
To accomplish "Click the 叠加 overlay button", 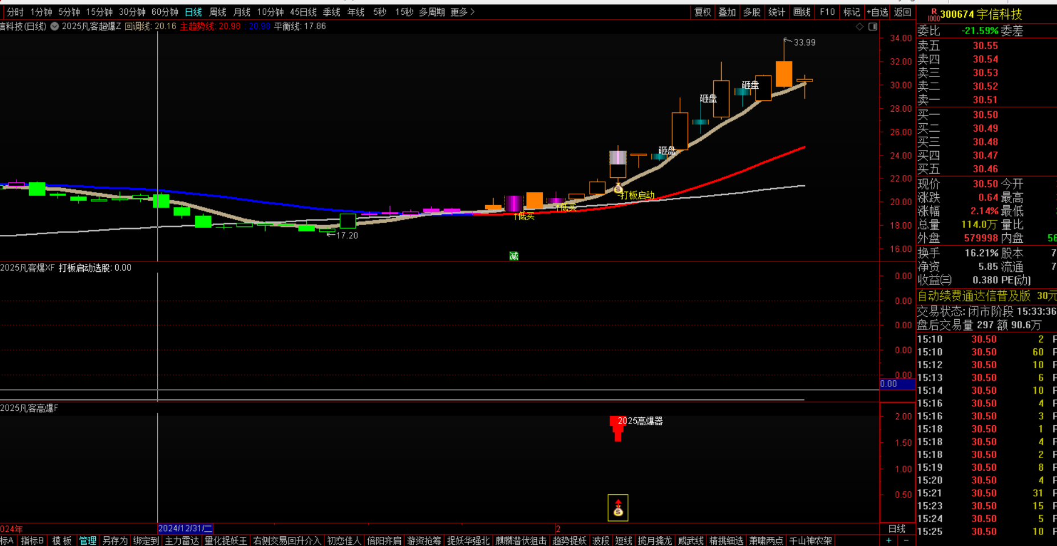I will click(x=727, y=12).
